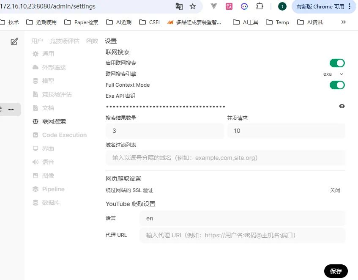Toggle 启用联网搜索 switch
The height and width of the screenshot is (280, 358).
click(x=337, y=63)
